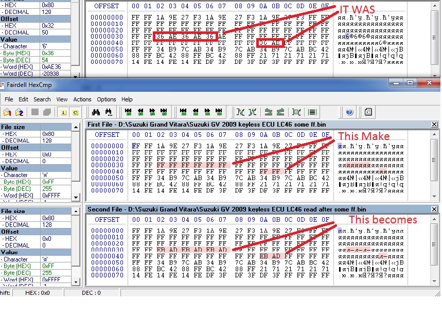Open the File menu
This screenshot has width=442, height=335.
pos(9,99)
